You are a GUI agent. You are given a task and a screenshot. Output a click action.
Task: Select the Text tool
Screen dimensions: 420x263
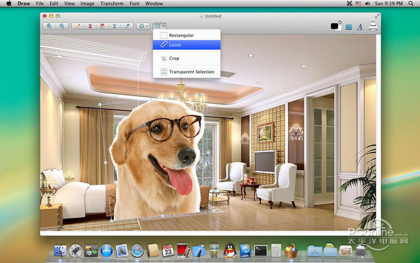pyautogui.click(x=115, y=26)
